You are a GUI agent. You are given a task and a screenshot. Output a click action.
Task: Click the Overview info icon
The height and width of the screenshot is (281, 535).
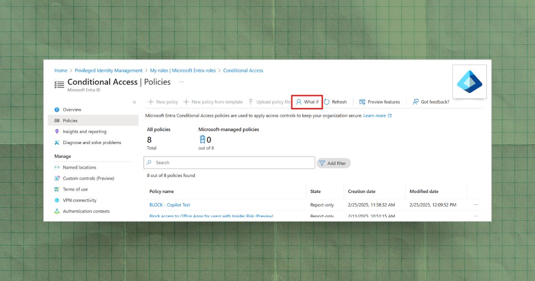click(57, 110)
